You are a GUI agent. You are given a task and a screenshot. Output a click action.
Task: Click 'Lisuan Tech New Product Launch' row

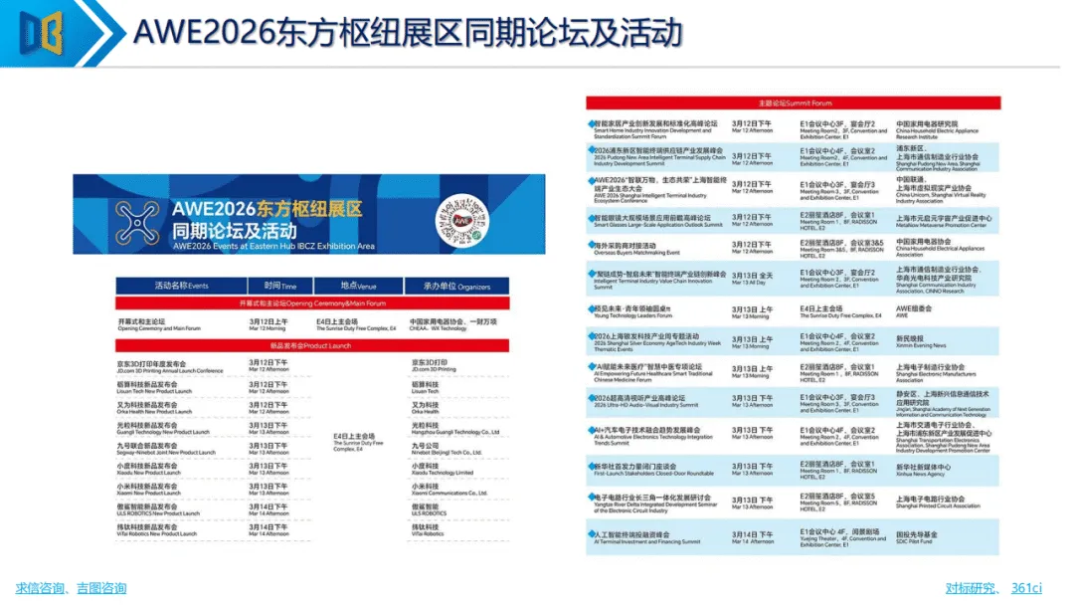coord(312,388)
